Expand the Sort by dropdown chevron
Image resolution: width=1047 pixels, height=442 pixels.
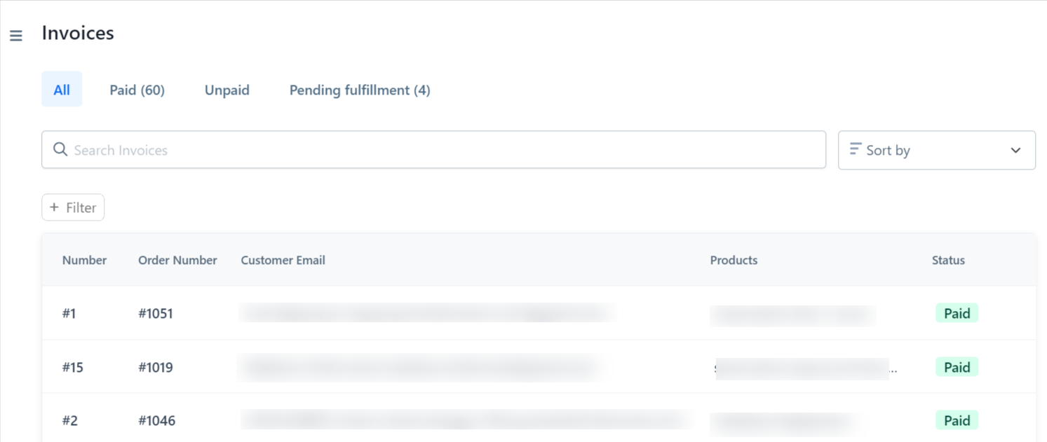point(1015,150)
